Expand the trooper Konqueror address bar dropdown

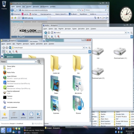pyautogui.click(x=84, y=48)
